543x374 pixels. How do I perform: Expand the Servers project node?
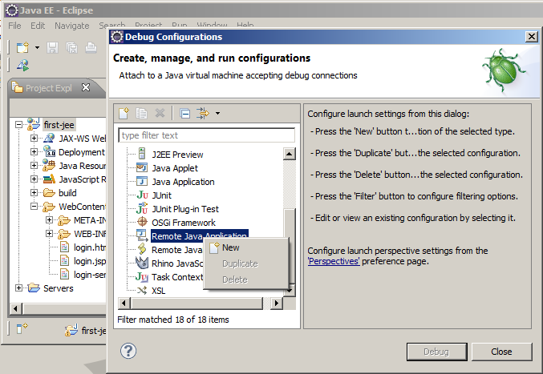[18, 288]
